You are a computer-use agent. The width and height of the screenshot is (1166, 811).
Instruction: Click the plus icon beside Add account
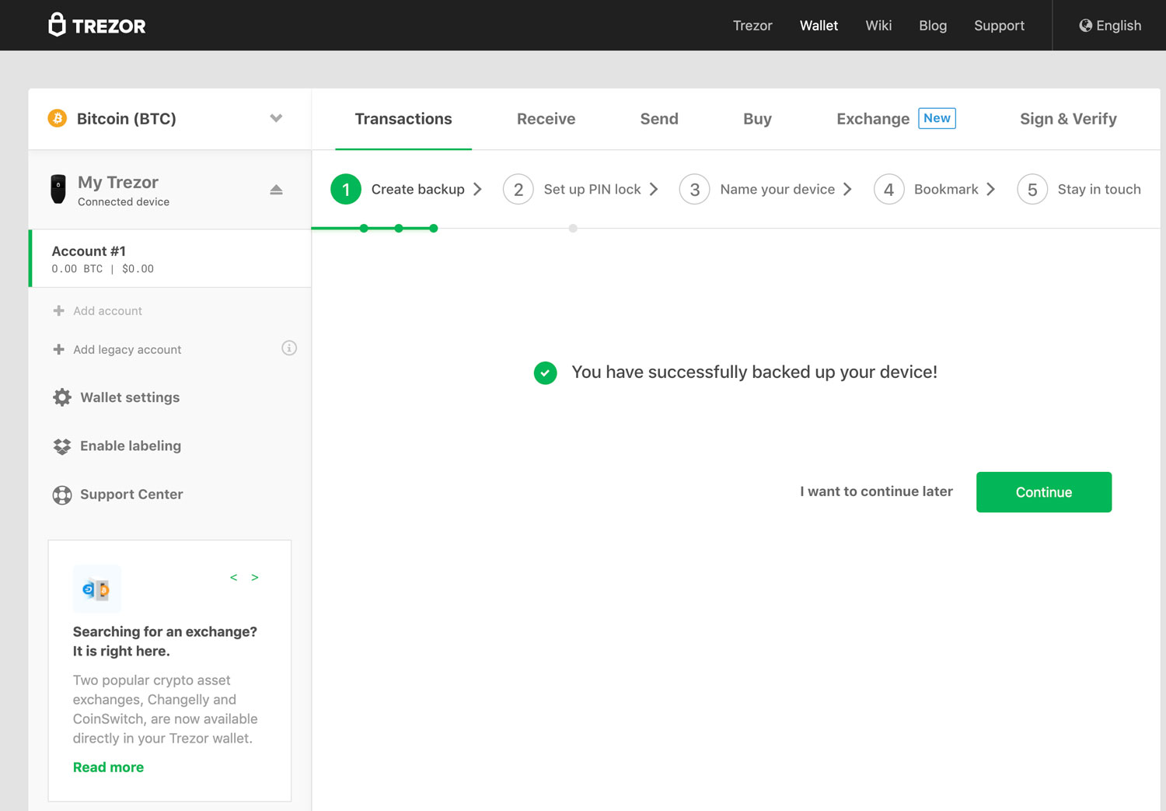(58, 310)
